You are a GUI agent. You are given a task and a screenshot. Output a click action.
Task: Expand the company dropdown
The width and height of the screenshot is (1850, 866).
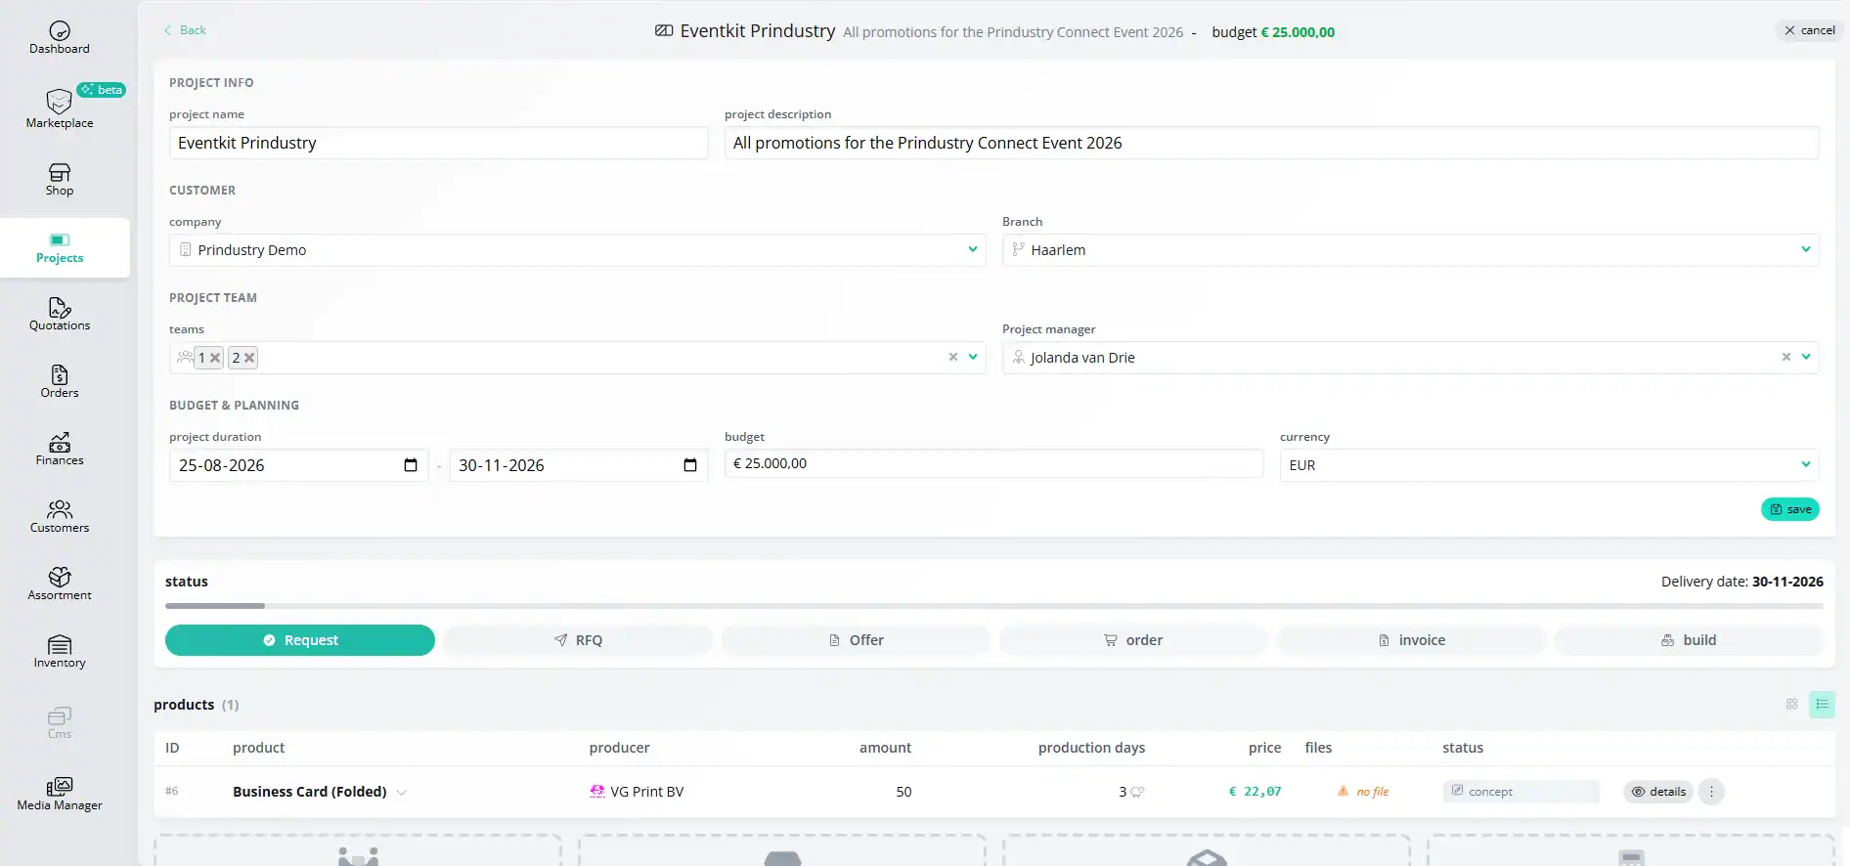(973, 249)
